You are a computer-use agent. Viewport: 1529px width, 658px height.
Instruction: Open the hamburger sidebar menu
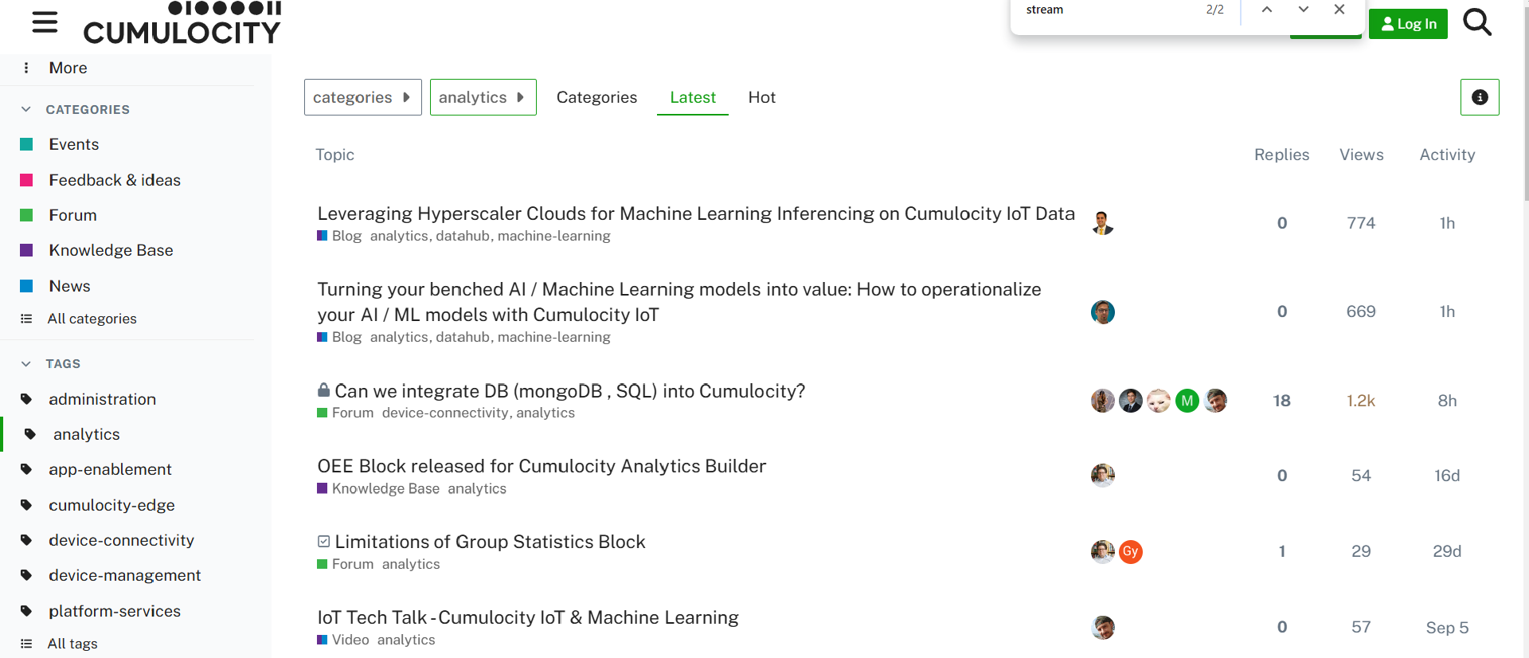click(x=45, y=22)
